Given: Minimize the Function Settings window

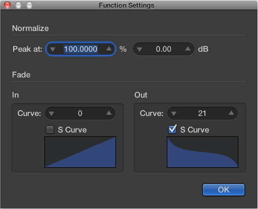Looking at the screenshot, I should point(18,5).
